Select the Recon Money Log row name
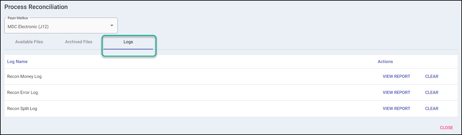This screenshot has height=135, width=462. click(x=24, y=76)
